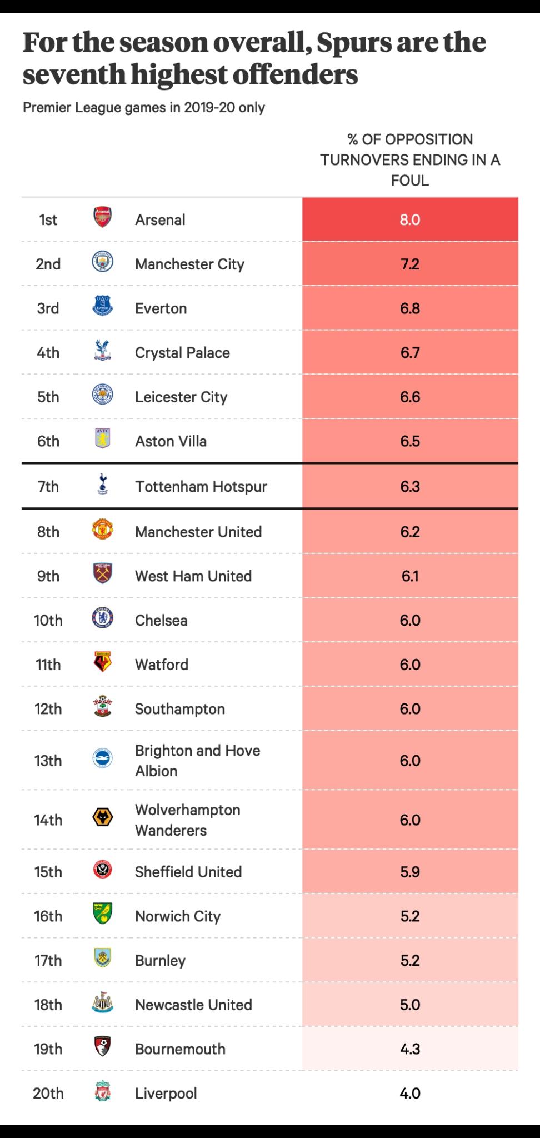Select the Tottenham Hotspur cockerel logo
Image resolution: width=540 pixels, height=1138 pixels.
103,484
